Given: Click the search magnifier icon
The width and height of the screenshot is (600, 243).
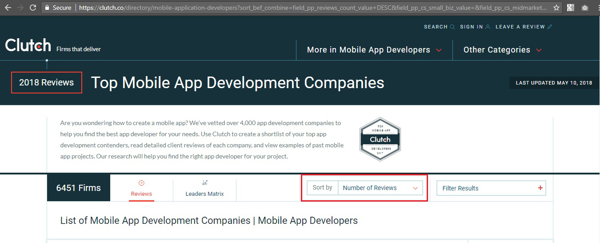Looking at the screenshot, I should point(452,27).
